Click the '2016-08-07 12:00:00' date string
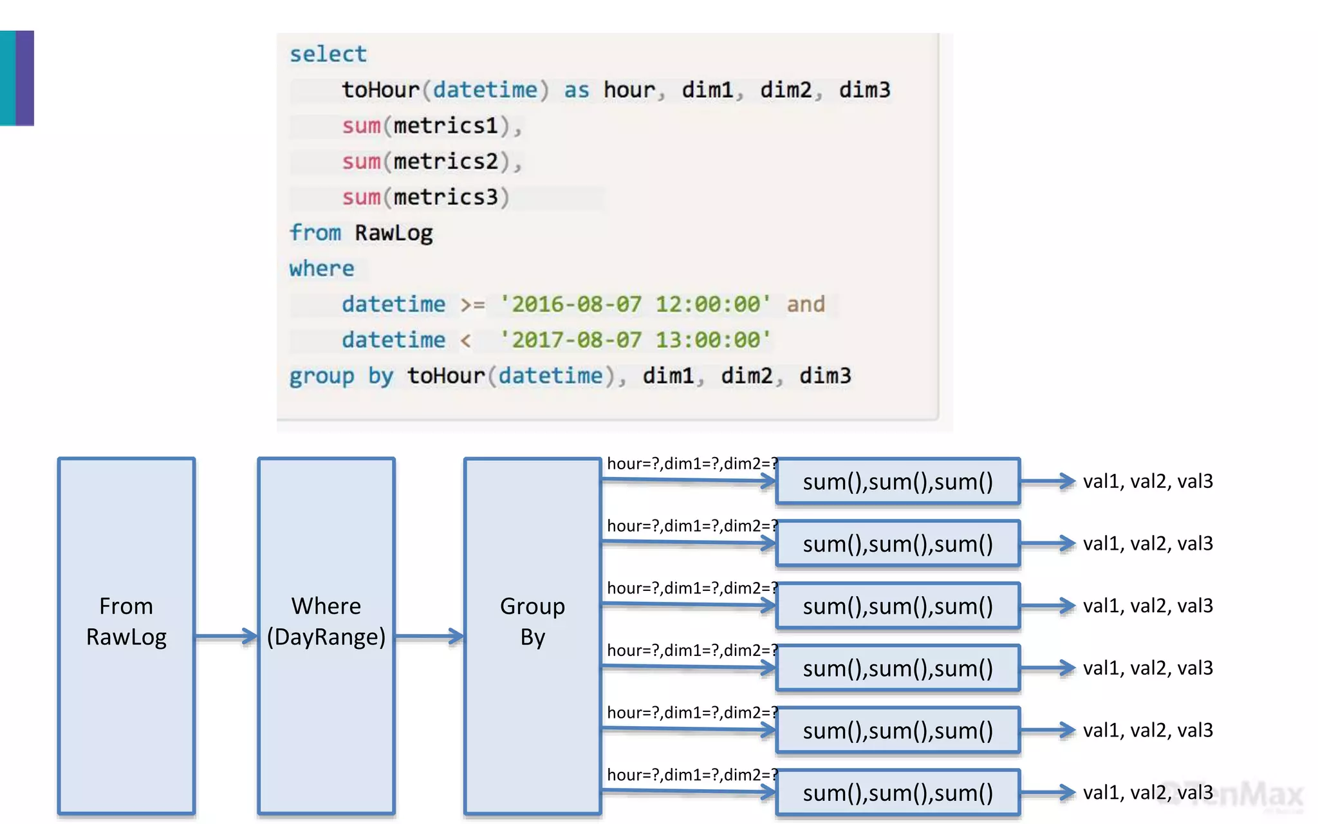This screenshot has width=1318, height=824. (x=635, y=304)
